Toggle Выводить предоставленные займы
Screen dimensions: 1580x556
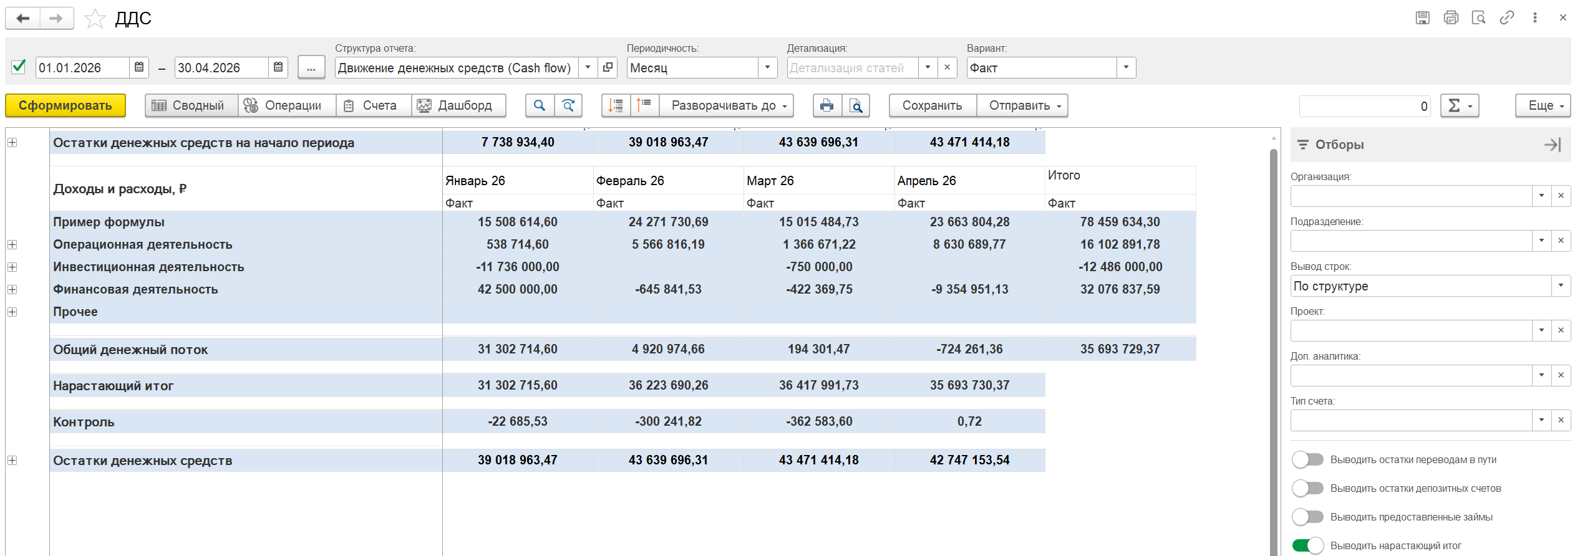pos(1307,517)
